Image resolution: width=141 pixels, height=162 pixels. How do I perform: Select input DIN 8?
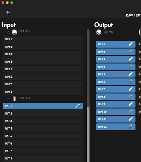pyautogui.click(x=43, y=92)
